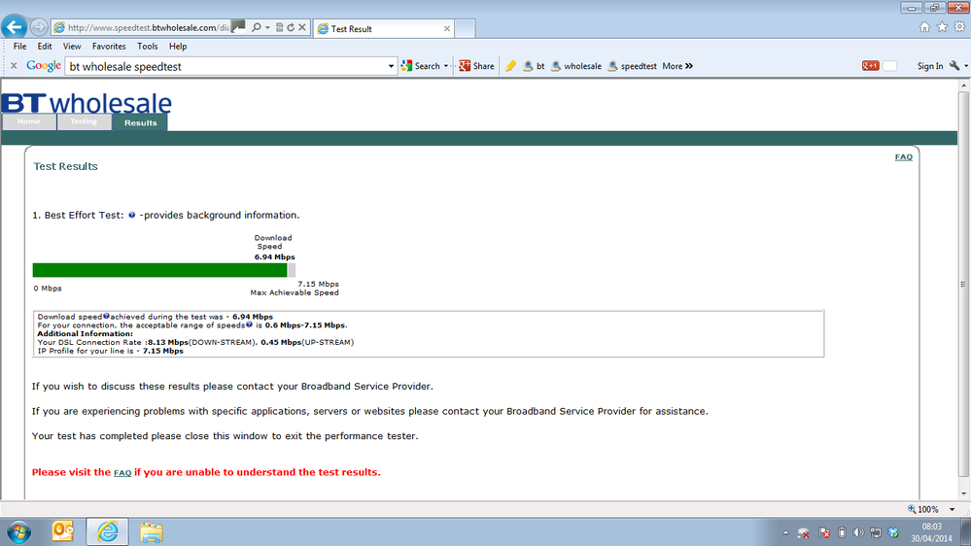
Task: Open the zoom level dropdown arrow
Action: (952, 509)
